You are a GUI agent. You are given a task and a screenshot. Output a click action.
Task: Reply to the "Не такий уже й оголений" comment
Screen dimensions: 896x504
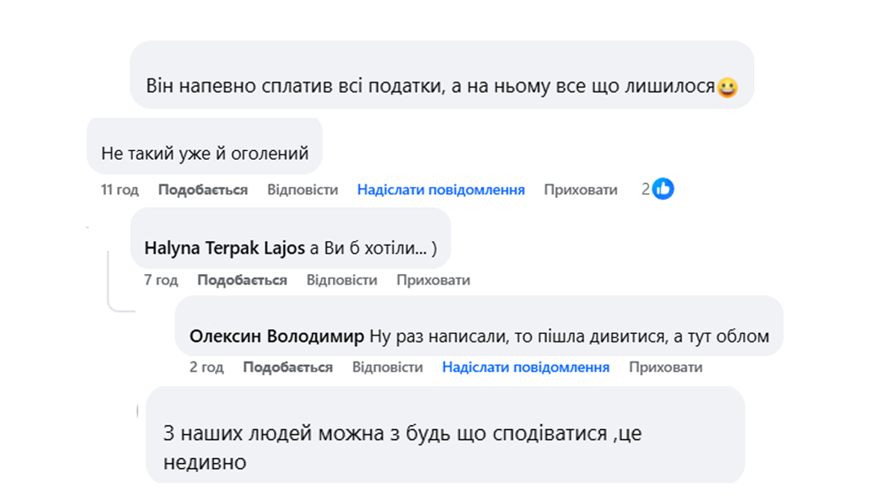coord(302,190)
